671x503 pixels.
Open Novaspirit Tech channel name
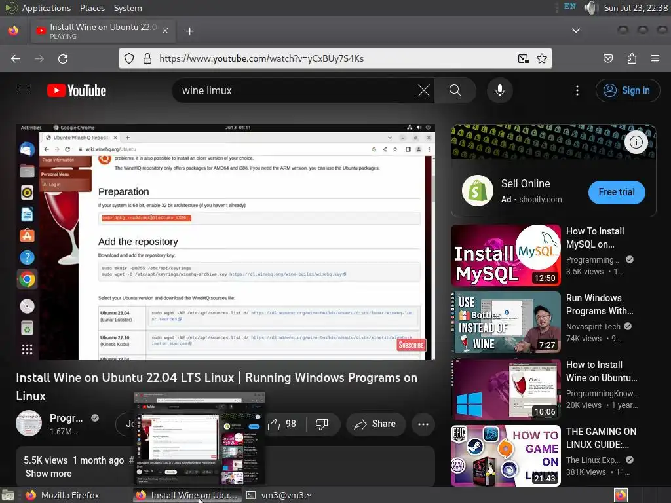tap(593, 326)
